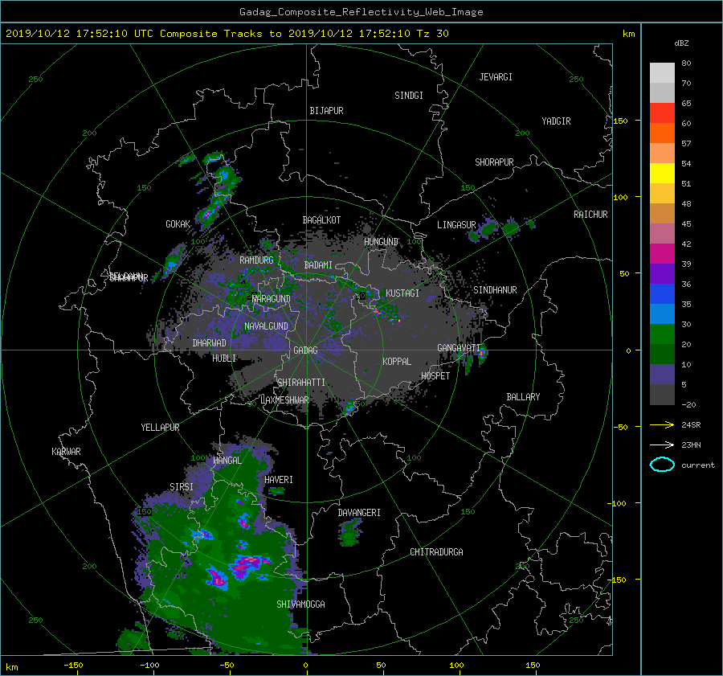Image resolution: width=723 pixels, height=676 pixels.
Task: Click the -100 tick on bottom km axis
Action: pyautogui.click(x=149, y=665)
